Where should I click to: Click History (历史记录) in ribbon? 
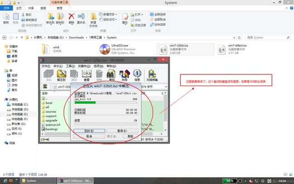coord(138,25)
